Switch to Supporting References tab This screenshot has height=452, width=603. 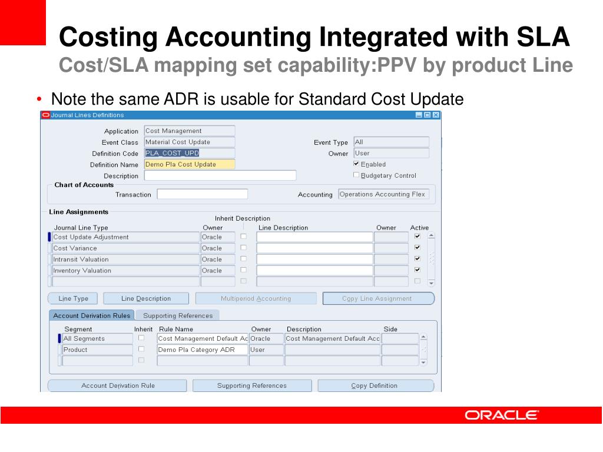[178, 315]
